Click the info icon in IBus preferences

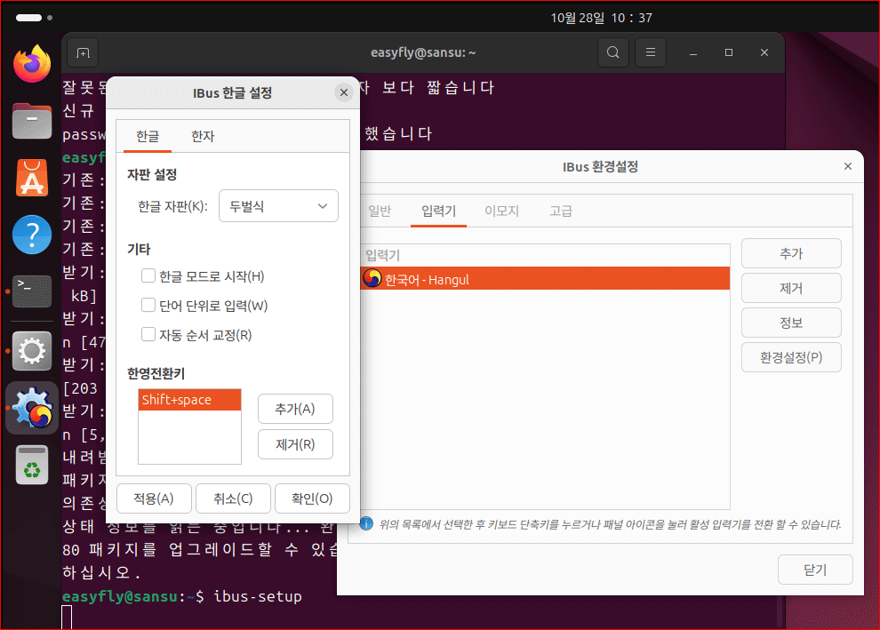(366, 523)
